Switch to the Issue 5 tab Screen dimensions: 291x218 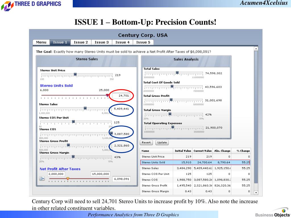pyautogui.click(x=143, y=42)
